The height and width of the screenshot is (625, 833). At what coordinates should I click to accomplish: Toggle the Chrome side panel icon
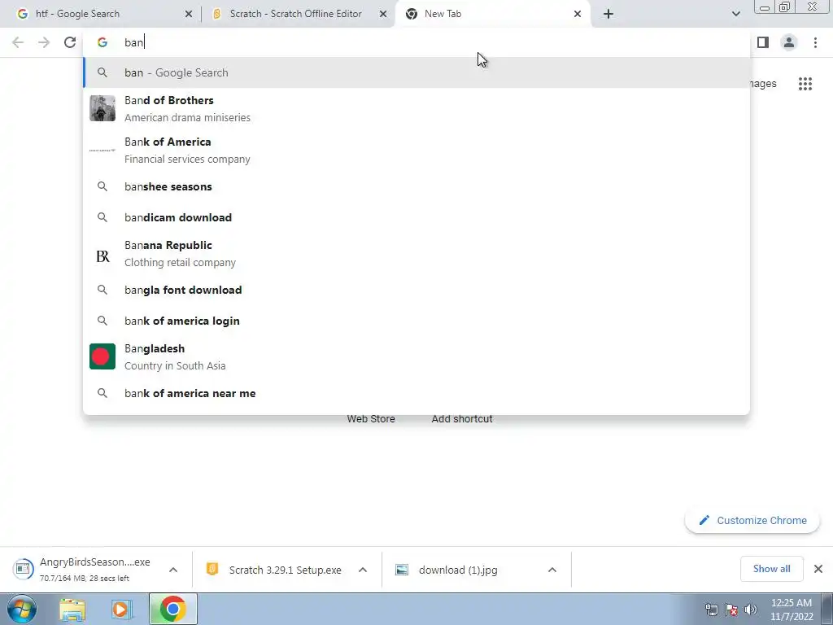763,42
